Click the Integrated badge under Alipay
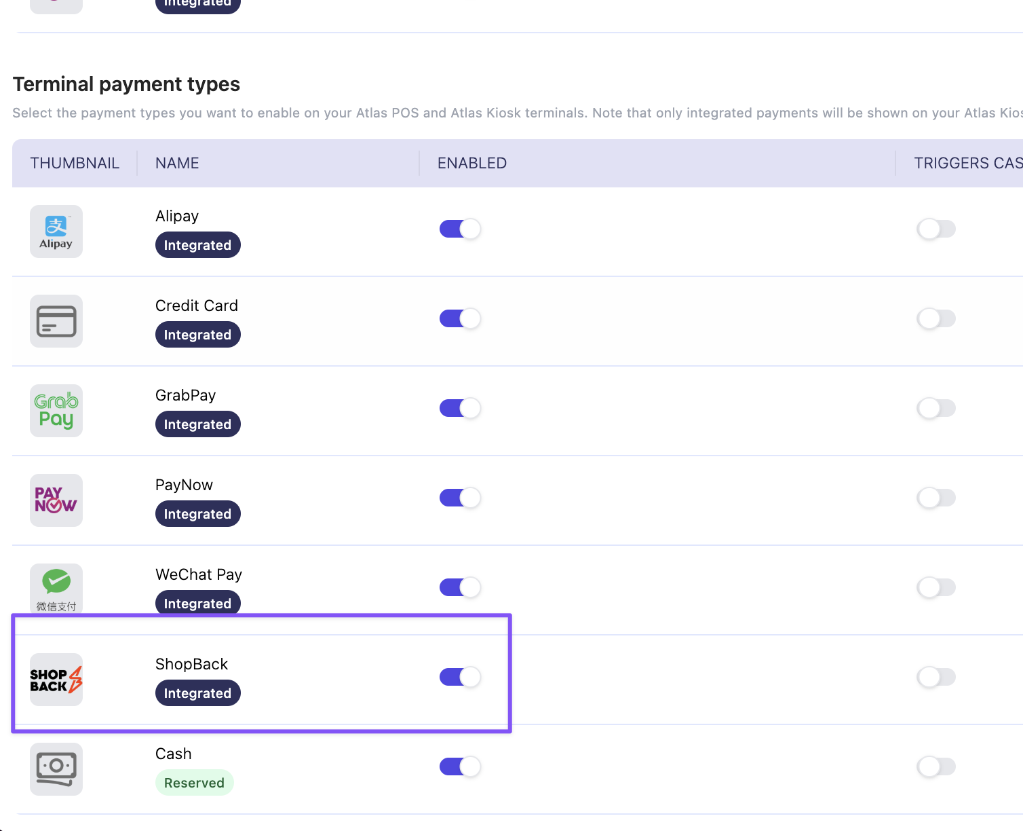The width and height of the screenshot is (1023, 831). pos(198,245)
